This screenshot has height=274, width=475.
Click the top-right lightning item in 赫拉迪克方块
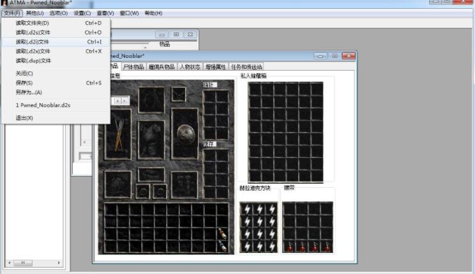click(x=272, y=209)
